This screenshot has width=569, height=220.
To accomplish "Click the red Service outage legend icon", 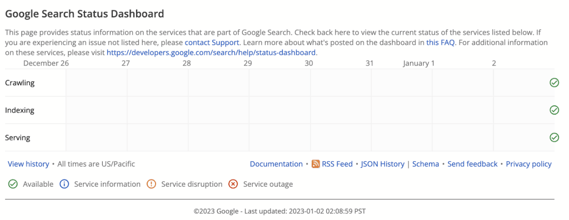I will [x=233, y=184].
